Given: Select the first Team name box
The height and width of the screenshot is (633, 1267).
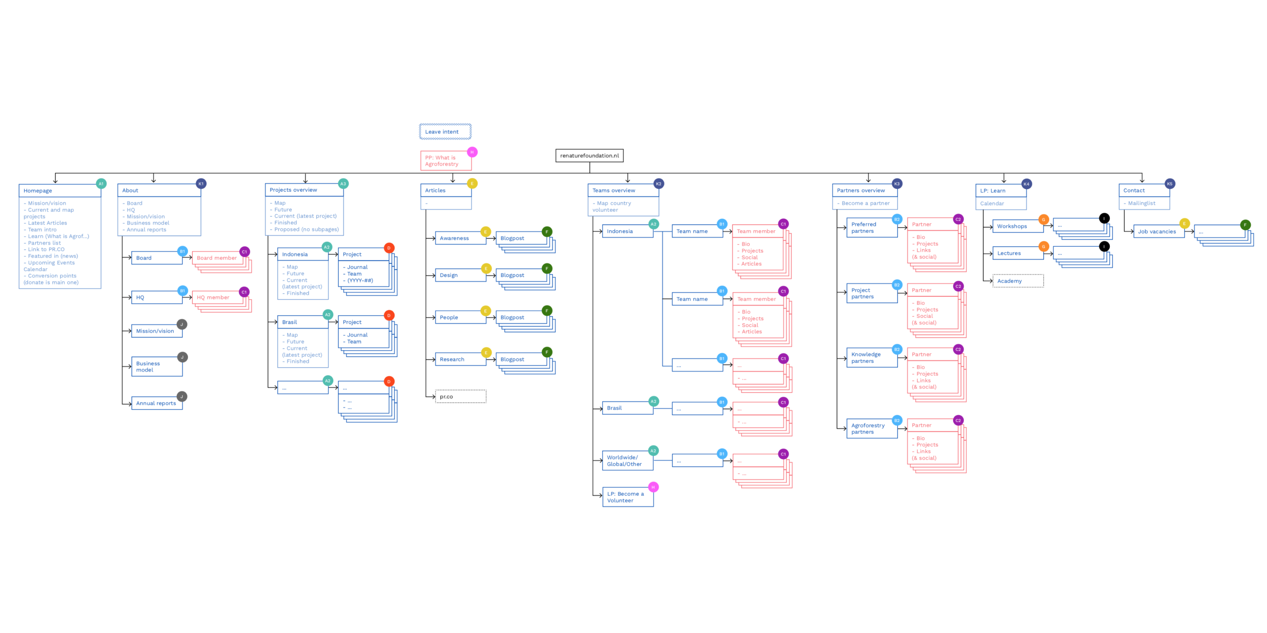Looking at the screenshot, I should (x=697, y=231).
